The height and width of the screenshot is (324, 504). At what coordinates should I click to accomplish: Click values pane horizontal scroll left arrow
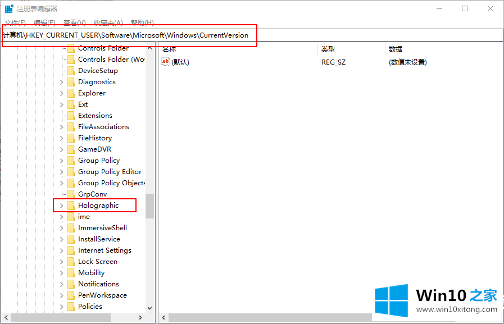164,318
